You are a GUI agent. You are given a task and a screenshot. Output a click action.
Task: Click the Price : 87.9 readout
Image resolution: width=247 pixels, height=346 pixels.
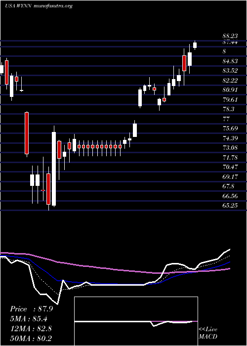pos(31,309)
